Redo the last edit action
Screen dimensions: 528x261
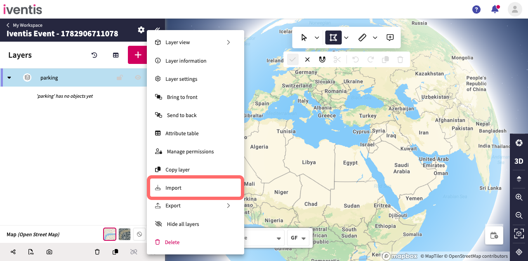pos(370,59)
